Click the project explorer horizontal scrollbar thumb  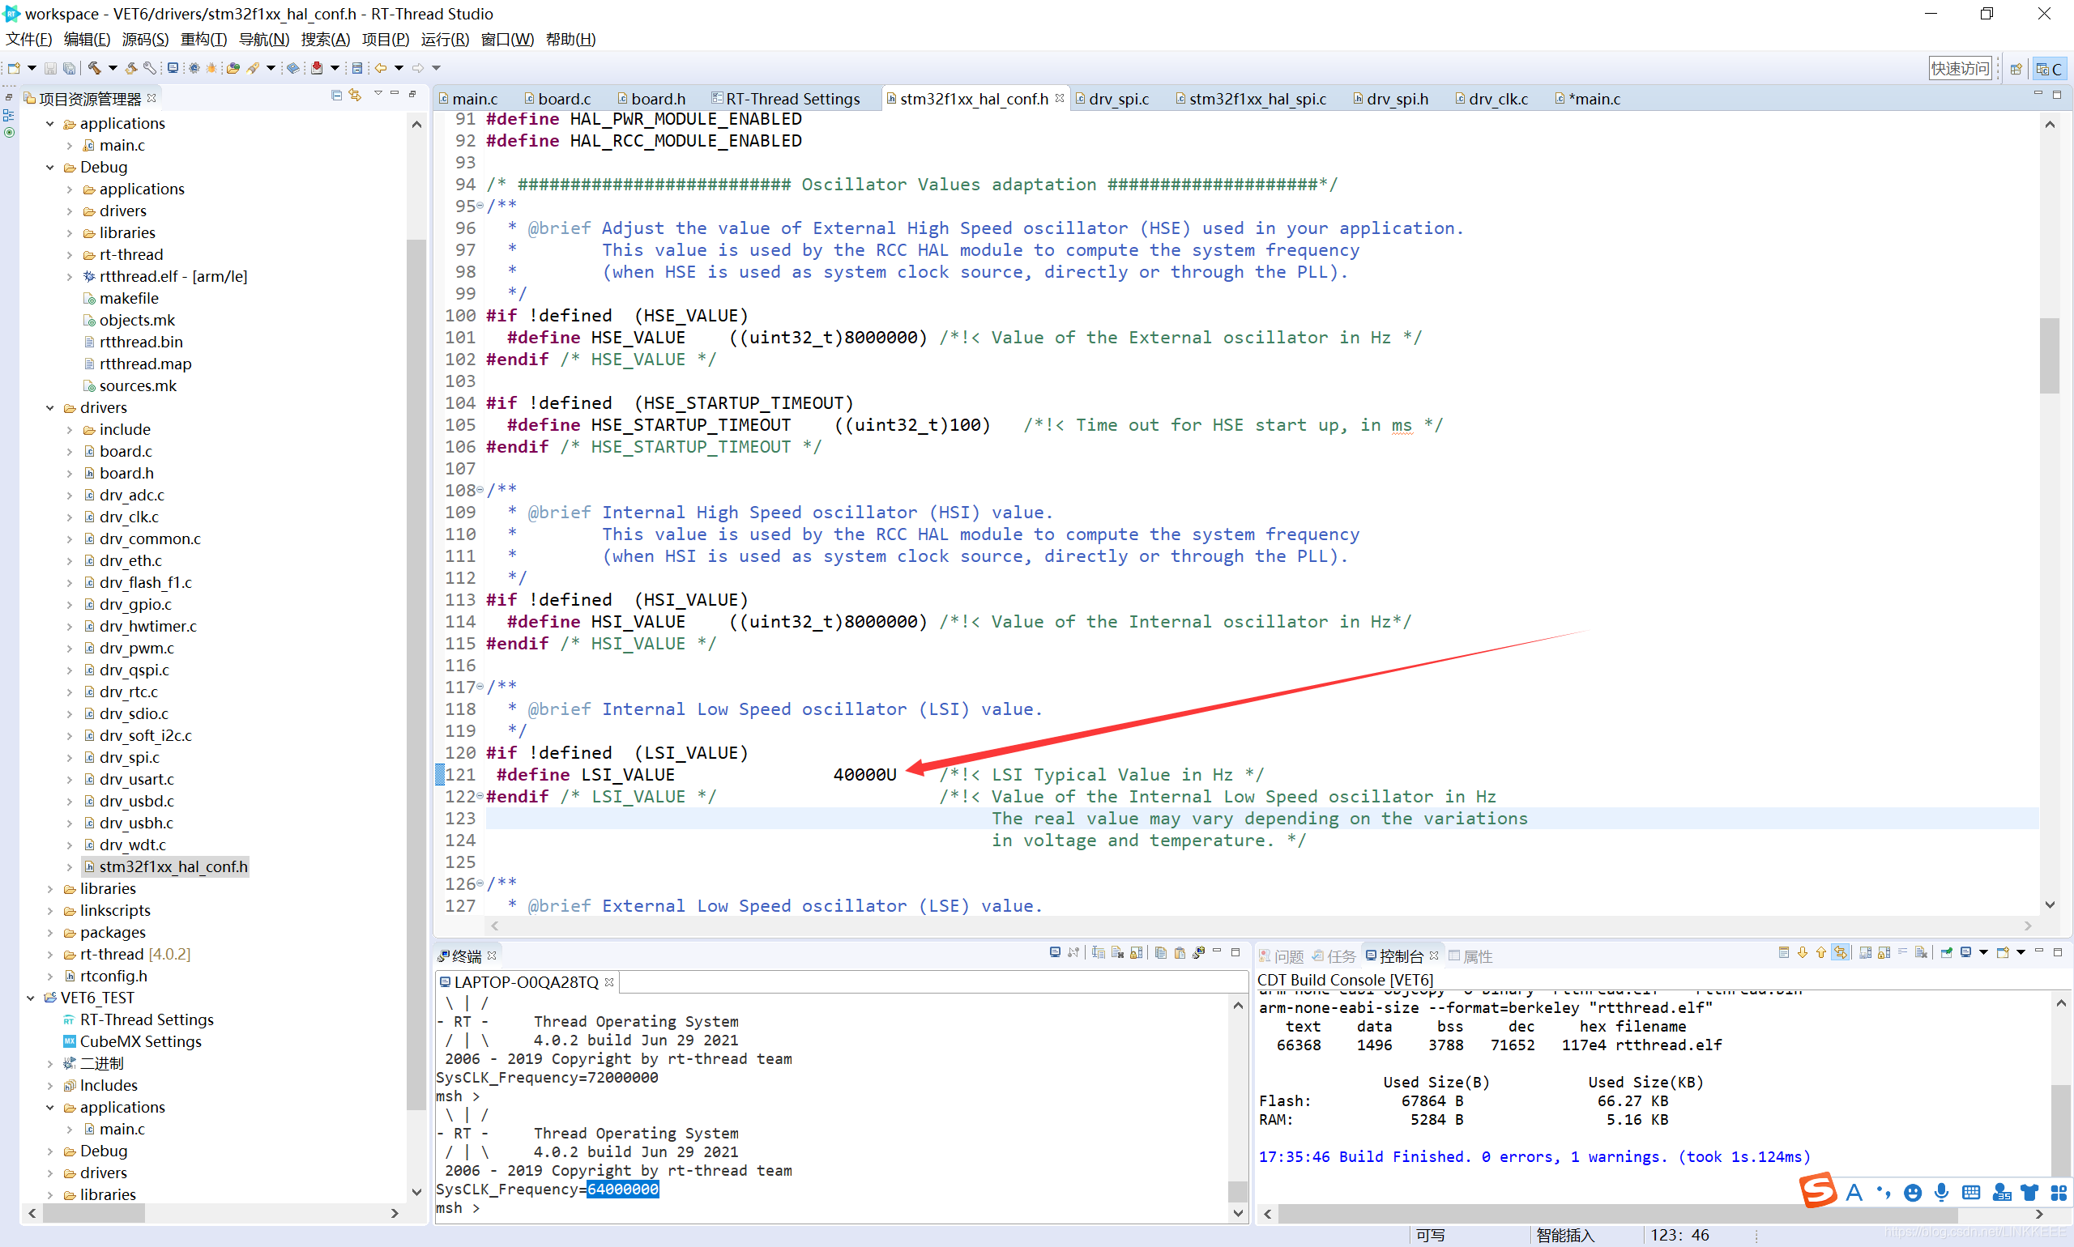click(94, 1213)
